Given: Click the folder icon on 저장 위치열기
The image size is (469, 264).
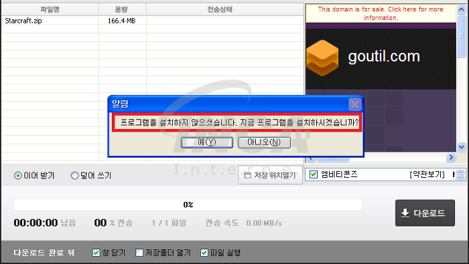Looking at the screenshot, I should (248, 175).
